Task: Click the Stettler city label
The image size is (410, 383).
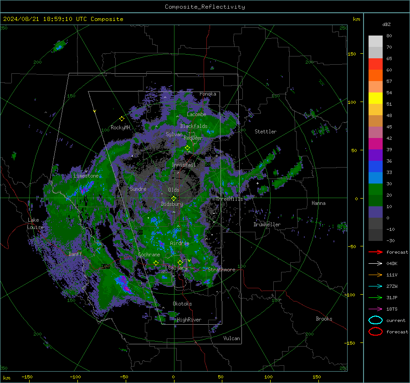Action: tap(266, 132)
